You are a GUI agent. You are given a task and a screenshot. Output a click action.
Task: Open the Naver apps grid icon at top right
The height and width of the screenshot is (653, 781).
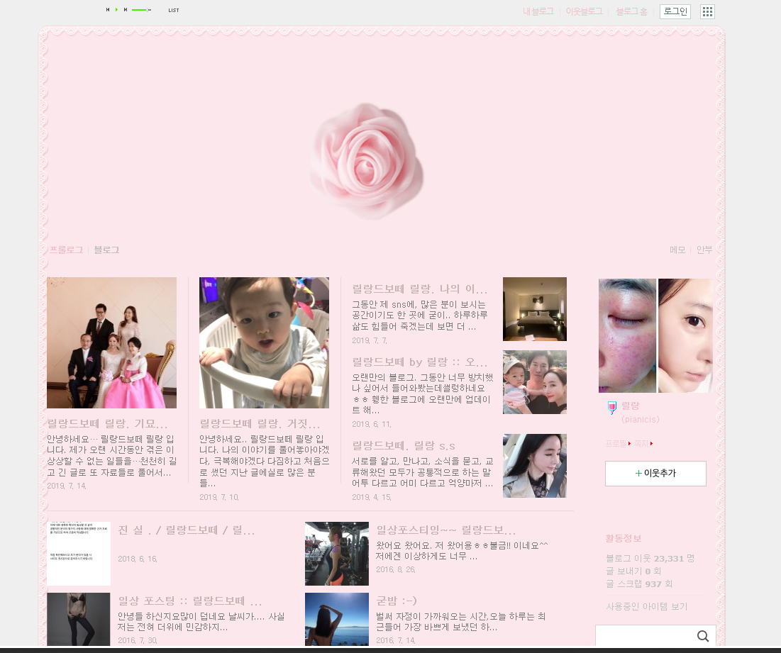click(707, 11)
